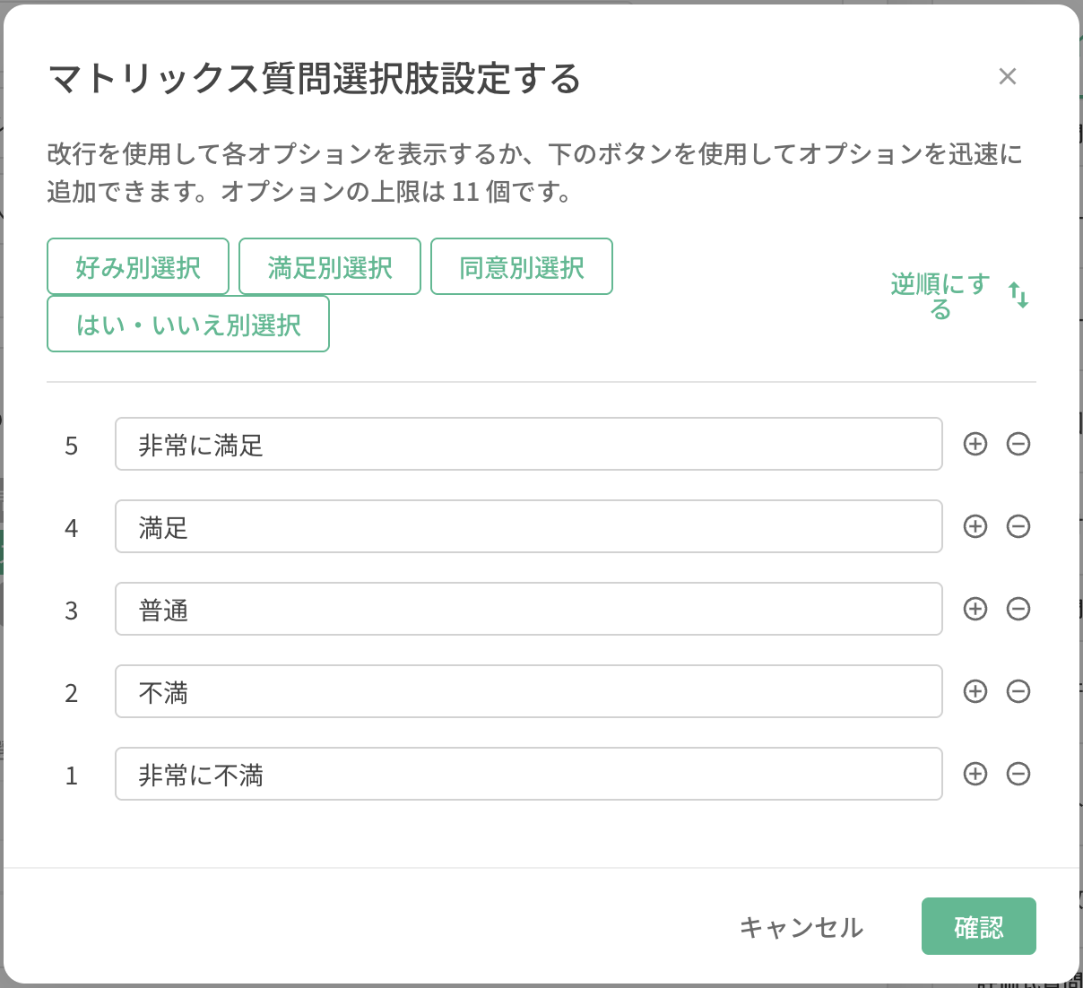This screenshot has width=1083, height=988.
Task: Add option after row 2 不満
Action: coord(975,691)
